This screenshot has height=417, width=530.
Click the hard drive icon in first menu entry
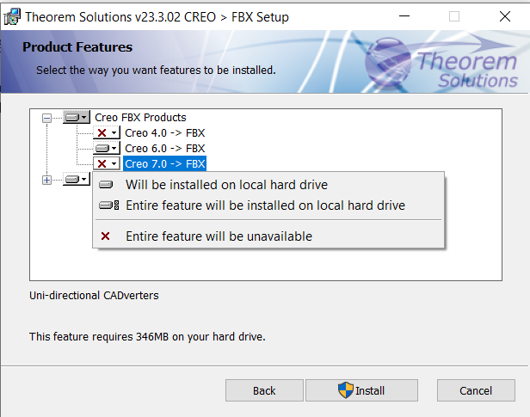[x=106, y=185]
